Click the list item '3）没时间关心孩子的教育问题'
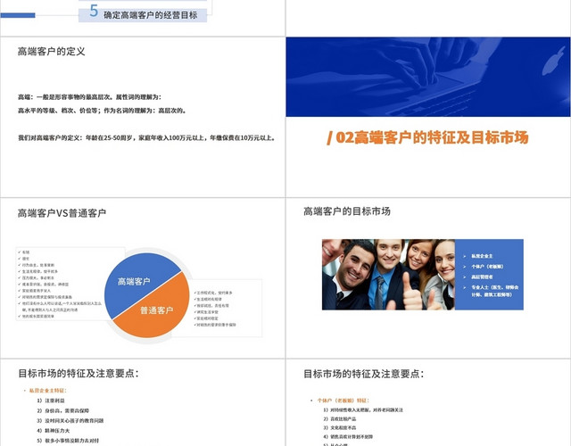 [x=70, y=420]
